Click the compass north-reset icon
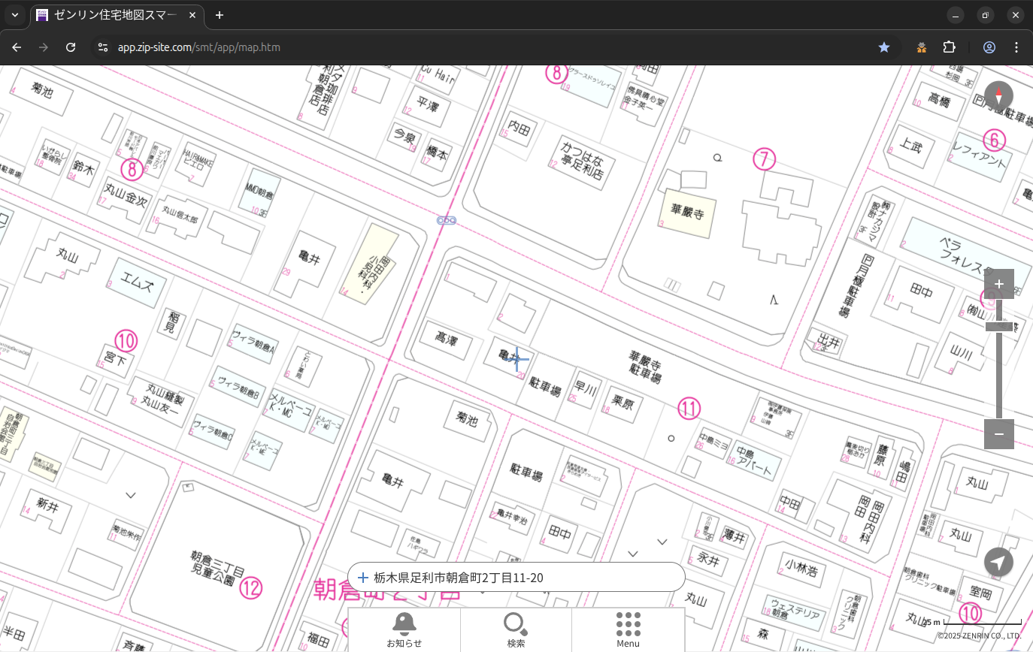 (x=998, y=96)
